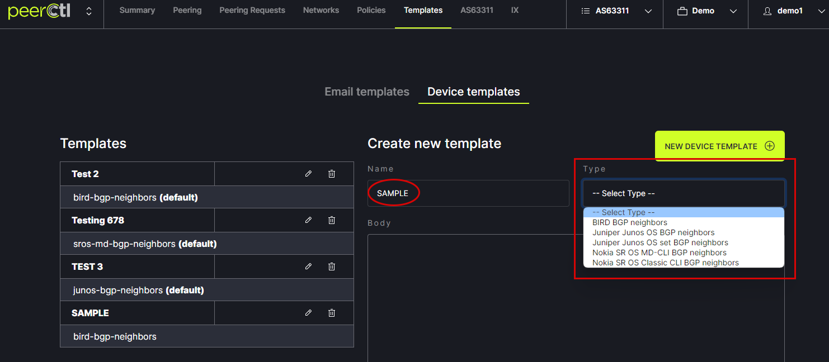
Task: Edit the TEST 3 template
Action: tap(308, 266)
